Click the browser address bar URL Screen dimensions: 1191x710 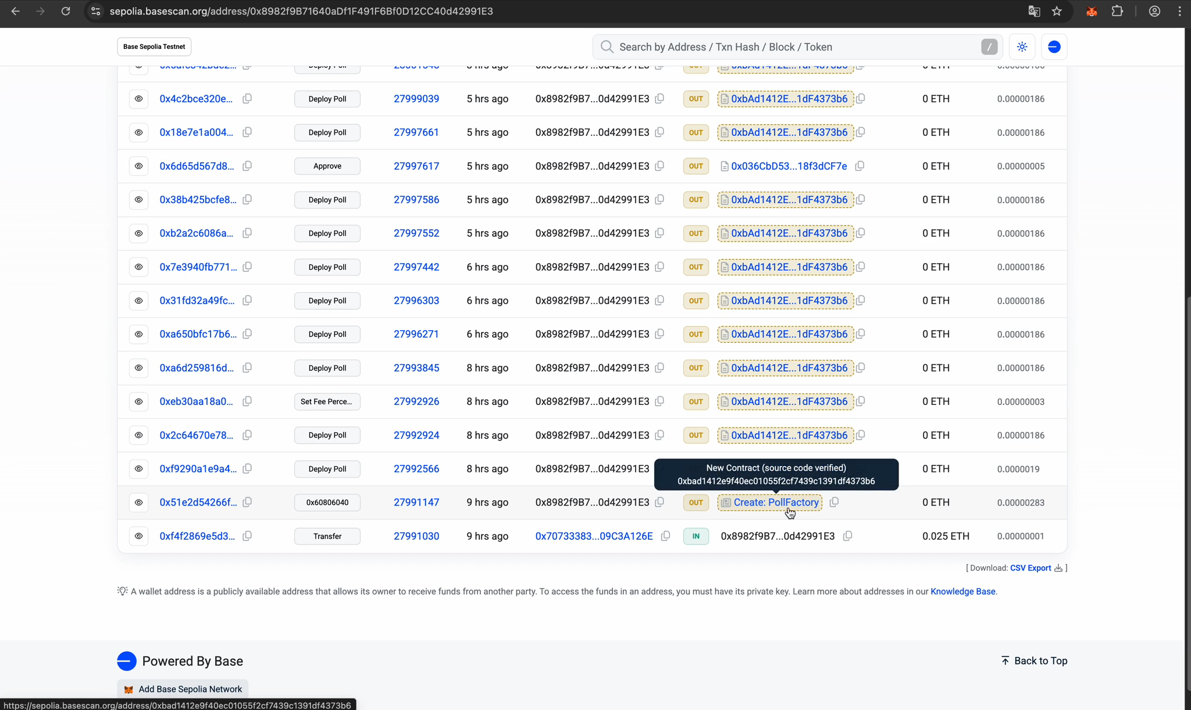(x=301, y=11)
